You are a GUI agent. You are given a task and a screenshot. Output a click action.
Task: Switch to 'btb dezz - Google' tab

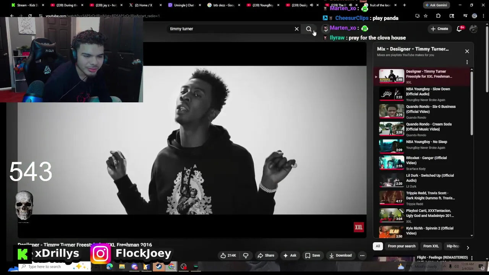coord(223,5)
